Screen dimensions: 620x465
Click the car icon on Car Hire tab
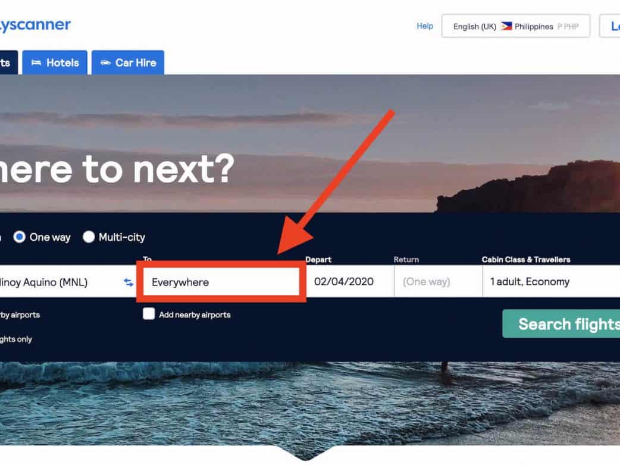[x=105, y=62]
